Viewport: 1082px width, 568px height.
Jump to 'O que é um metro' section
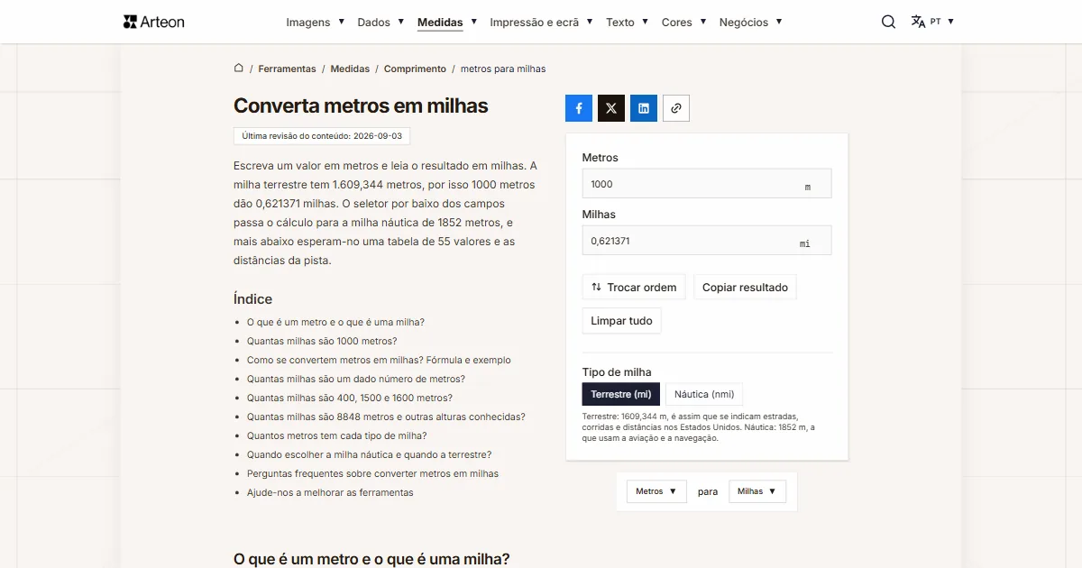click(x=335, y=322)
